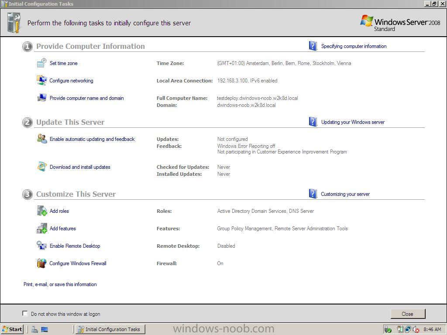Click the Enable Remote Desktop icon
Viewport: 447px width, 335px height.
pyautogui.click(x=41, y=246)
